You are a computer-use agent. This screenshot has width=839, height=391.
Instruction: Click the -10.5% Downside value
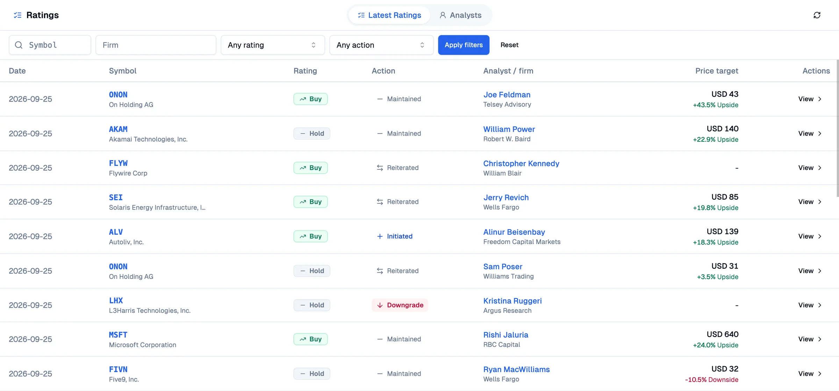tap(712, 379)
